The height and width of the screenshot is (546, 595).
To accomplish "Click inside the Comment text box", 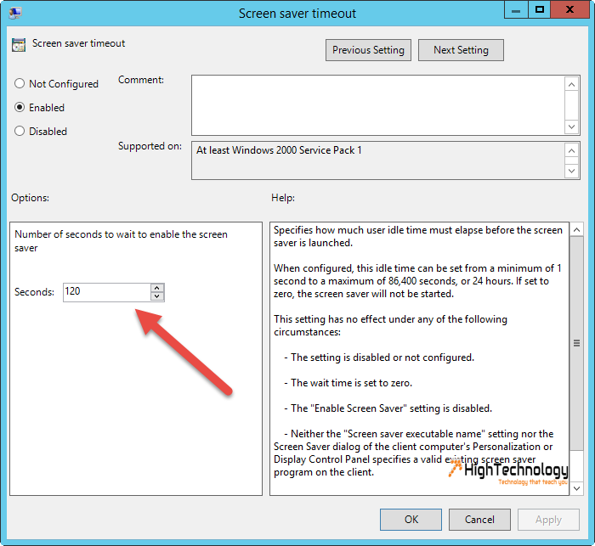I will click(378, 105).
